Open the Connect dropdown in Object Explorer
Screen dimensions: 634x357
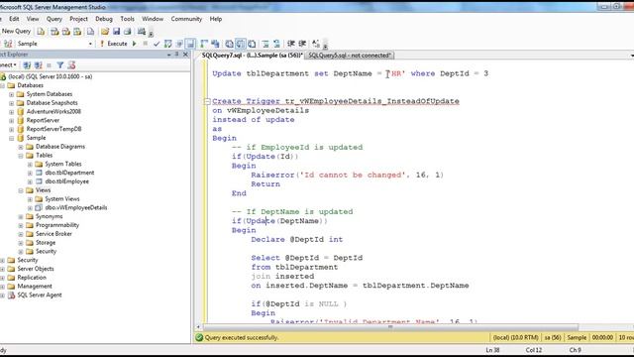8,65
